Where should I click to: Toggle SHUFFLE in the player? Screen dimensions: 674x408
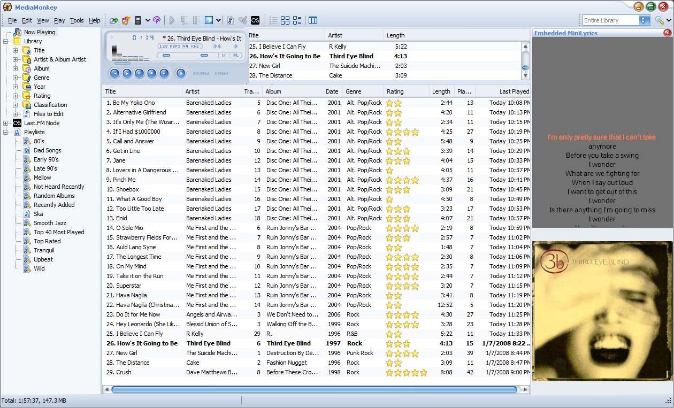click(201, 74)
